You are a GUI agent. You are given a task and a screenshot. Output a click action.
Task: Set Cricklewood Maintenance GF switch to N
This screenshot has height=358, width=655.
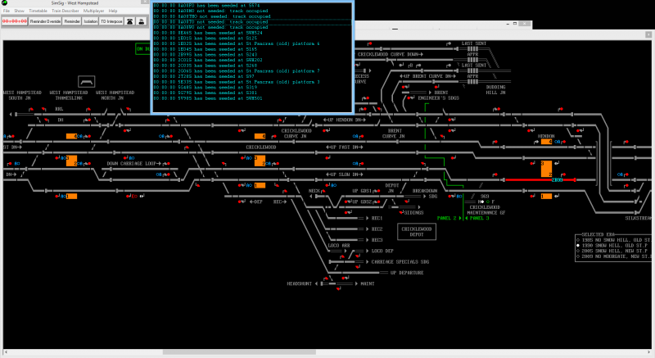pyautogui.click(x=481, y=202)
